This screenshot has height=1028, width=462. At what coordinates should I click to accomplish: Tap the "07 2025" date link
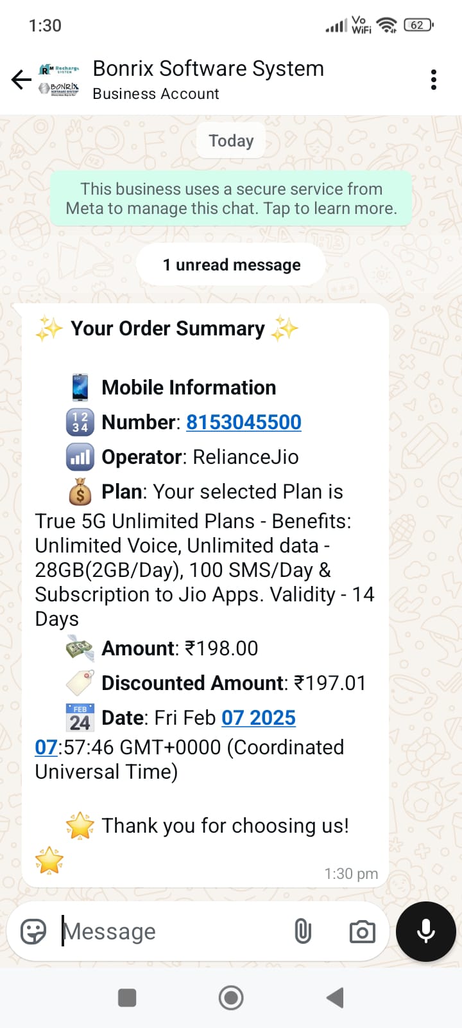[259, 718]
